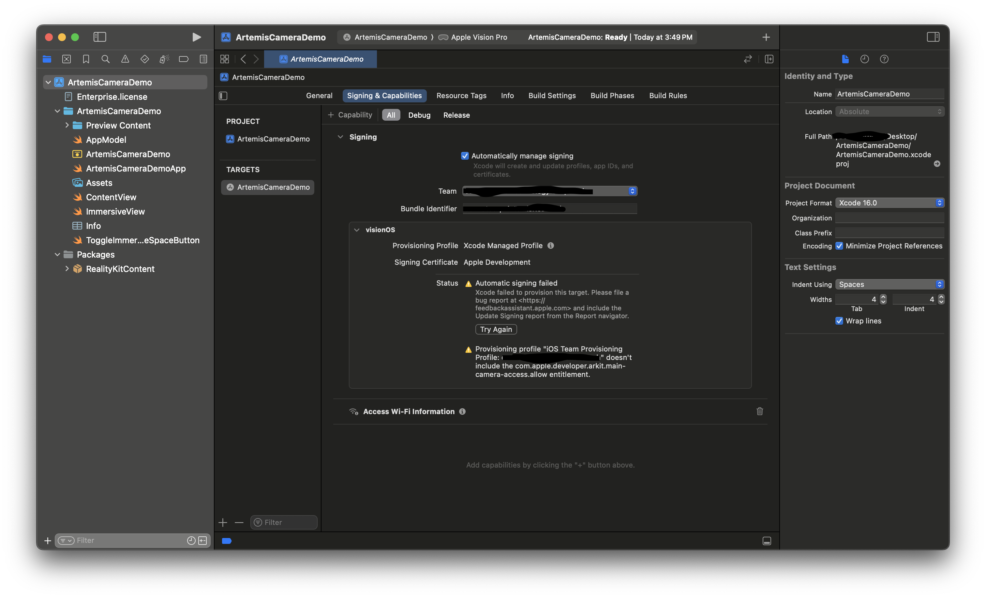The height and width of the screenshot is (598, 986).
Task: Add an editor on the right icon
Action: [769, 59]
